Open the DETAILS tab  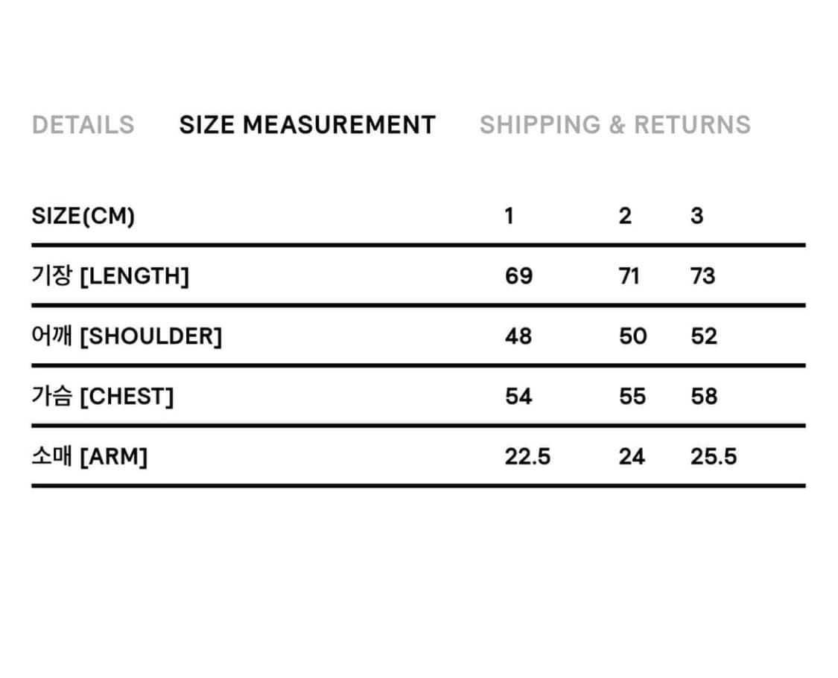[83, 124]
